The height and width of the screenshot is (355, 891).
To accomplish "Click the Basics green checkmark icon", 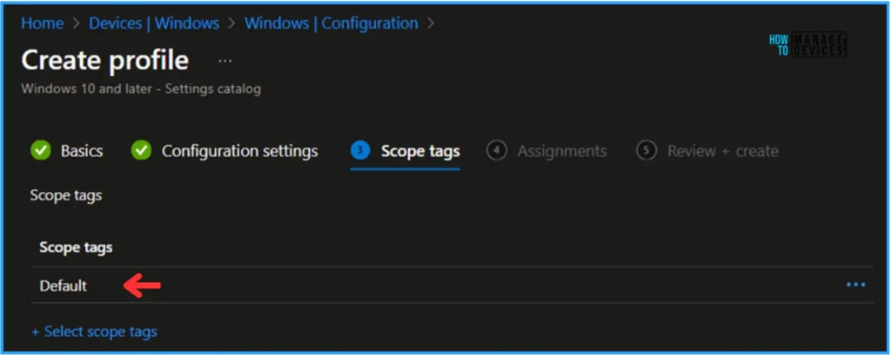I will pyautogui.click(x=40, y=151).
